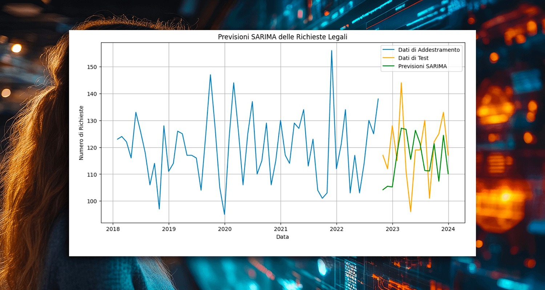The width and height of the screenshot is (545, 290).
Task: Click the y-axis label 'Numero di Richieste'
Action: pyautogui.click(x=81, y=133)
